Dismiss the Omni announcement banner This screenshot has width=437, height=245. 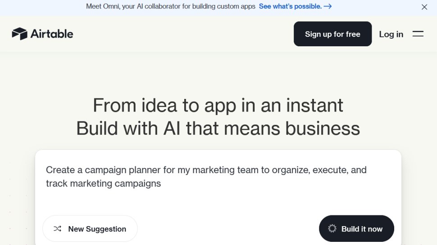pyautogui.click(x=424, y=7)
